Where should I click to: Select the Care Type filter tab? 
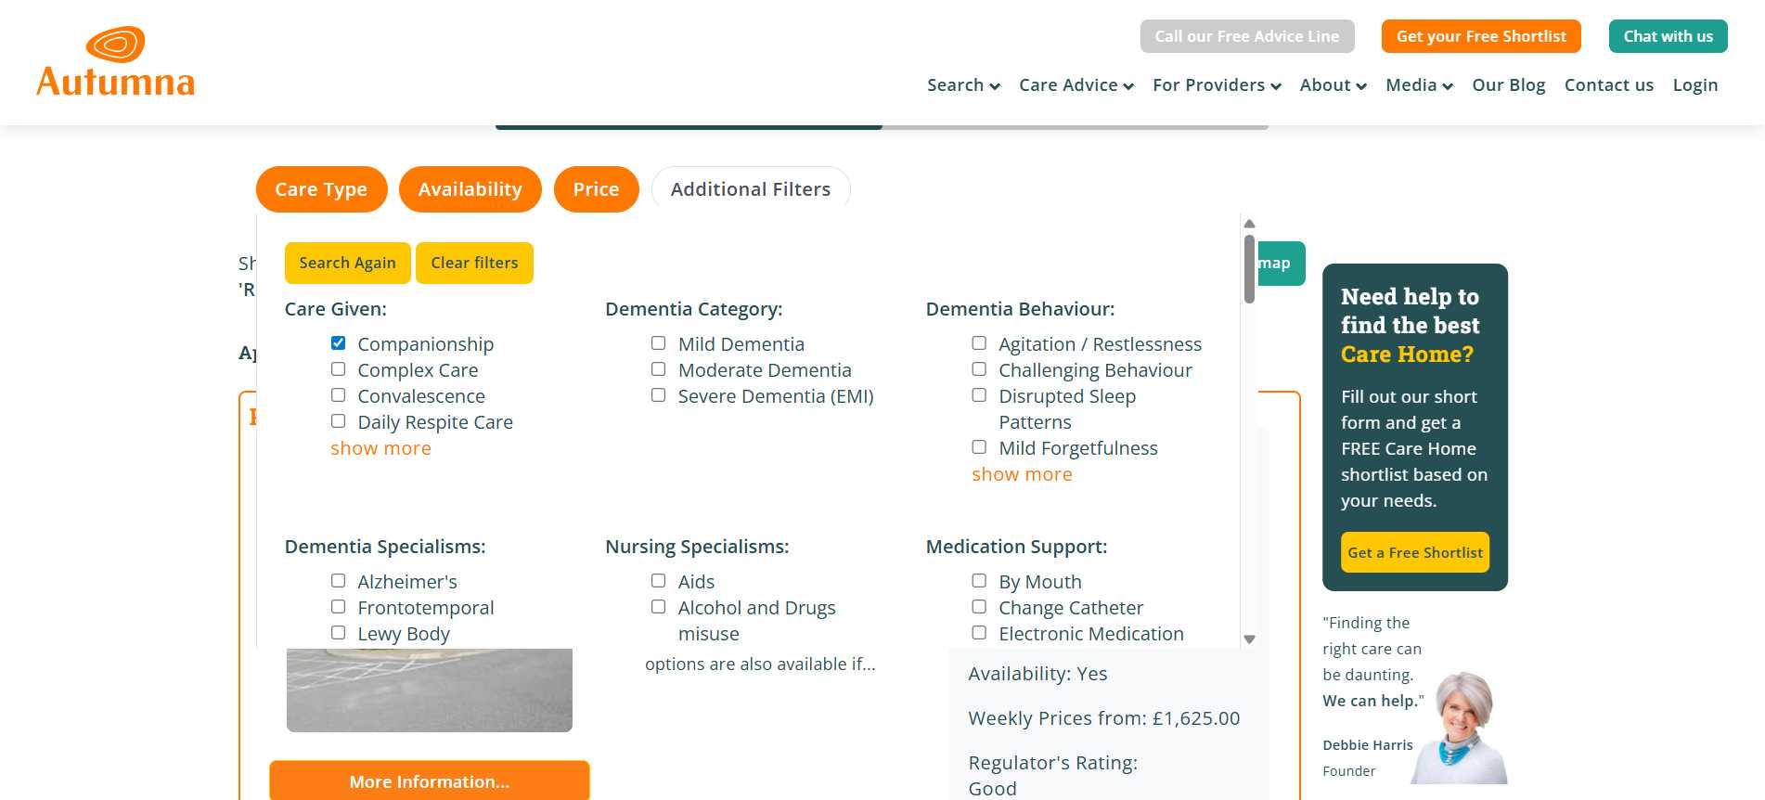click(x=321, y=189)
